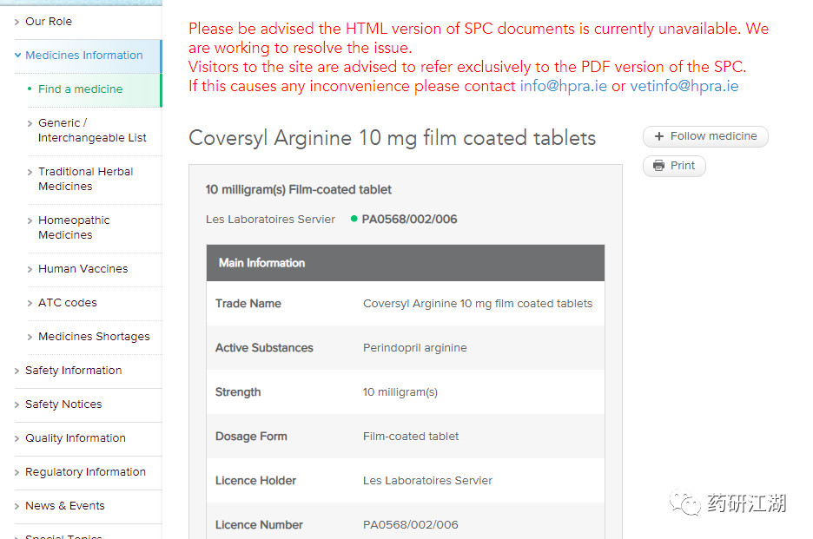Screen dimensions: 813x539
Task: Expand the Quality Information section
Action: [x=75, y=438]
